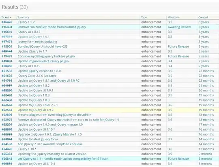Open ticket #21957

pyautogui.click(x=7, y=85)
